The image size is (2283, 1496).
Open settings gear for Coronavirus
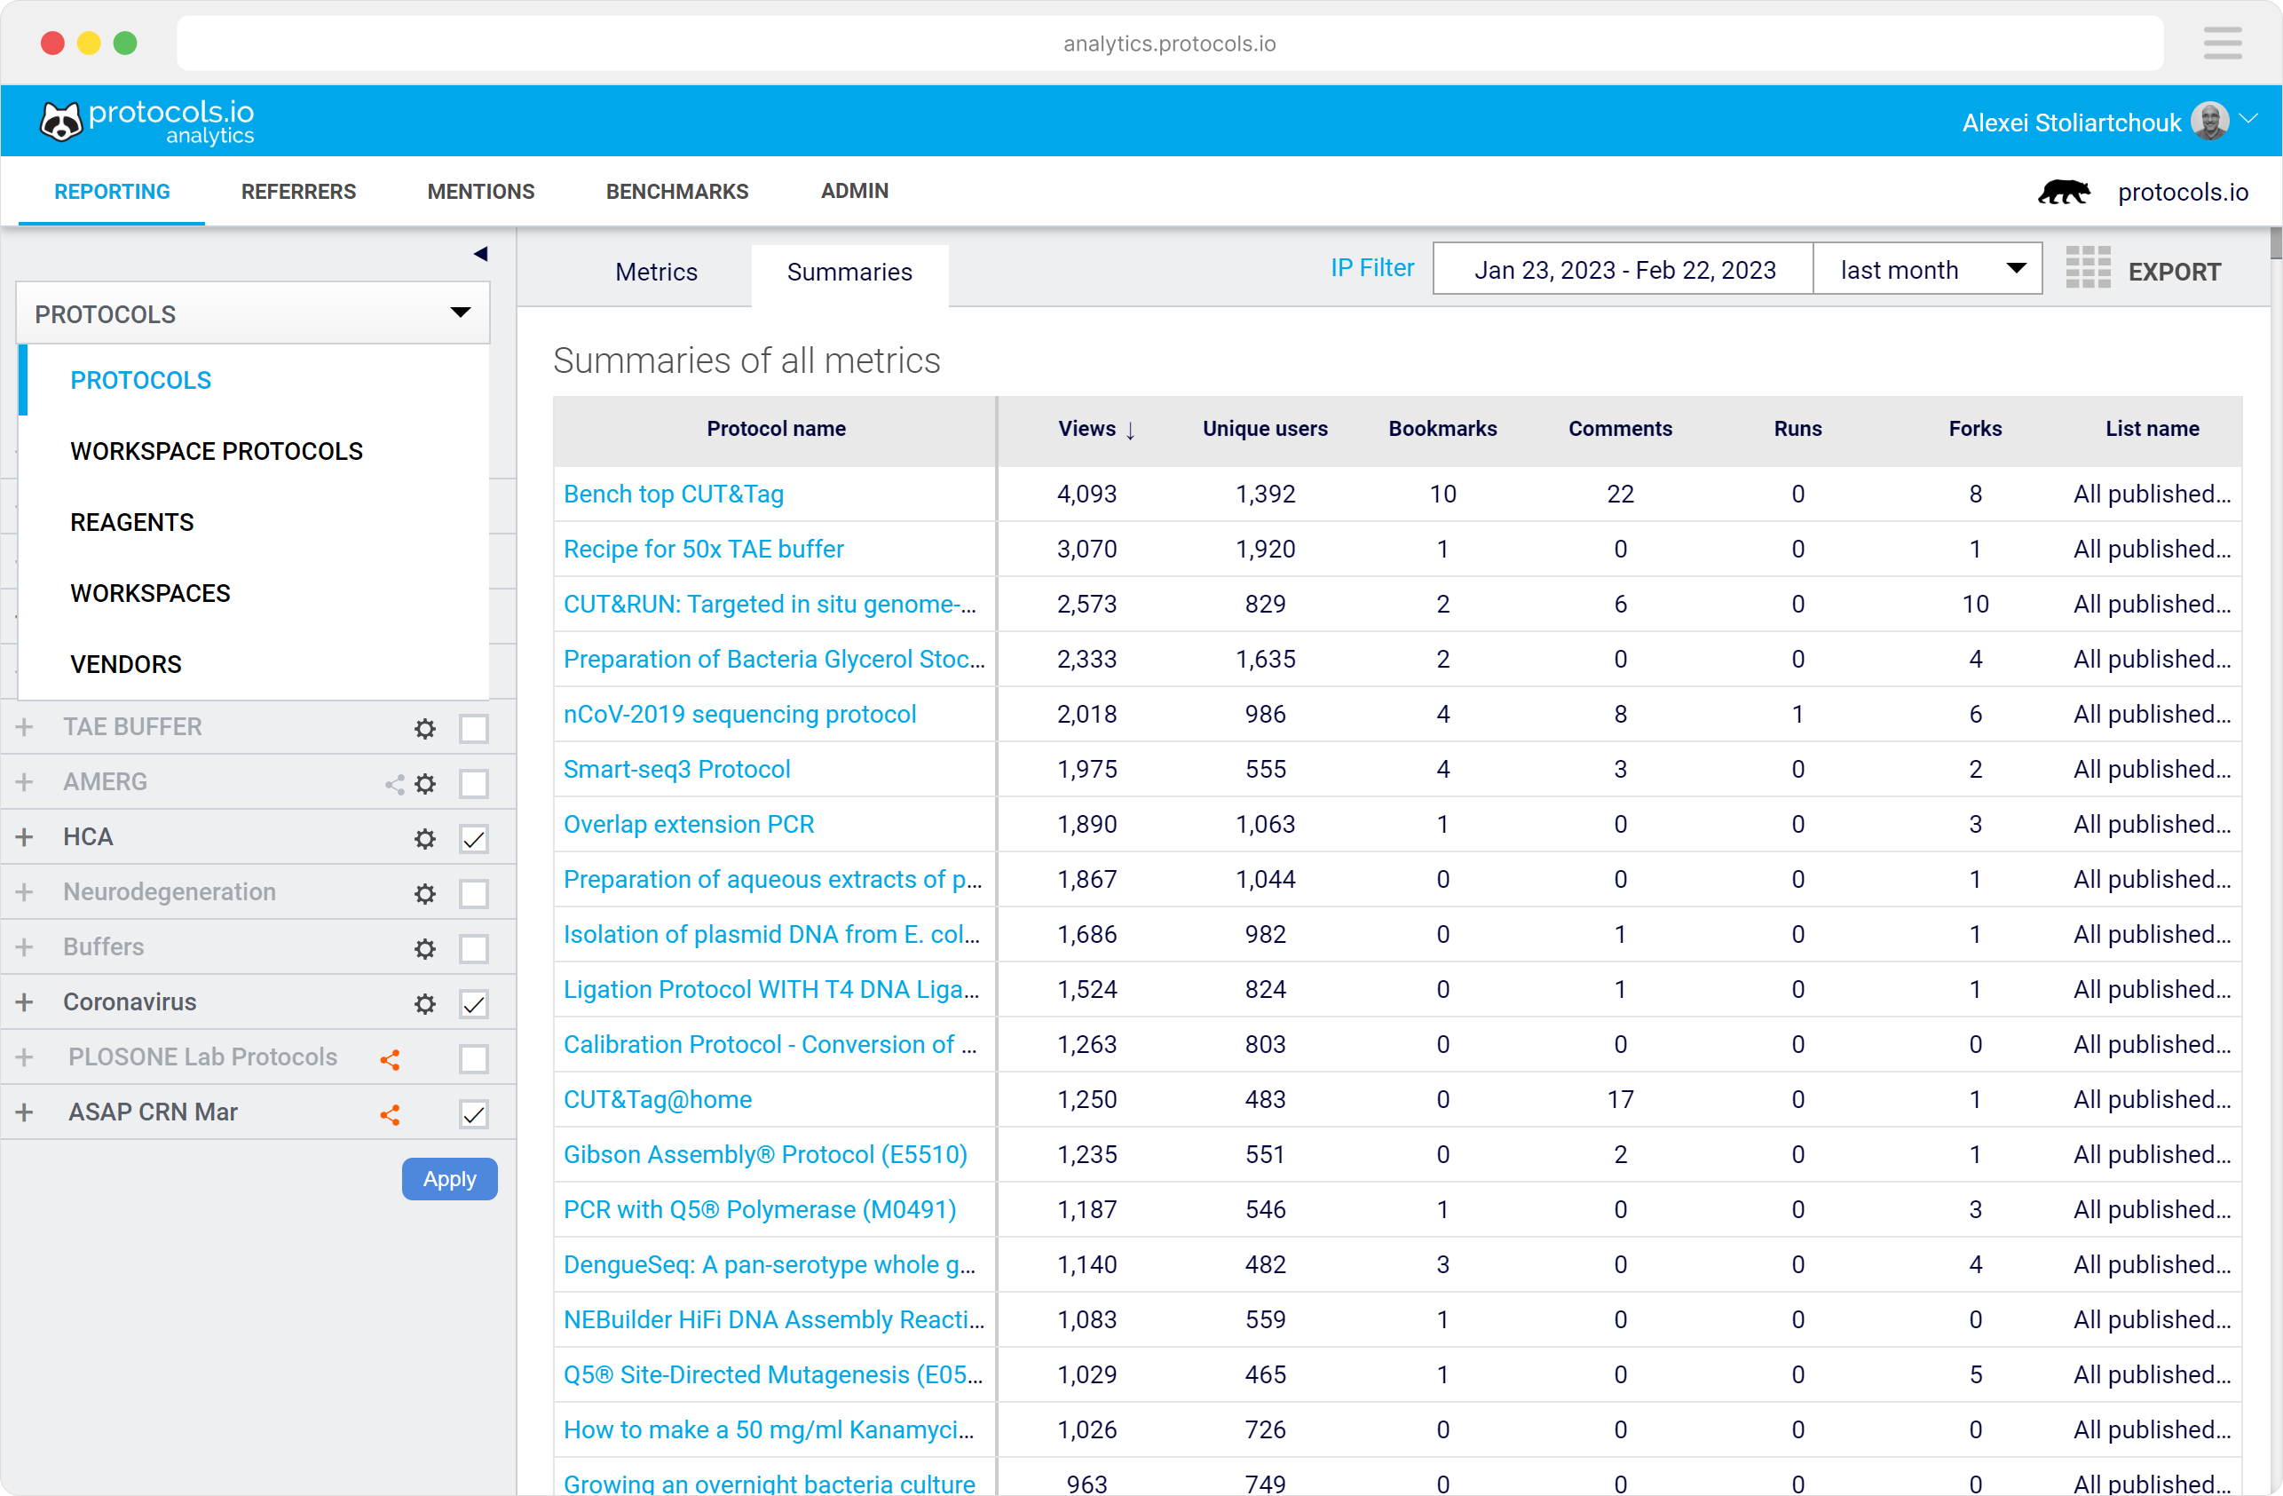[x=425, y=1004]
